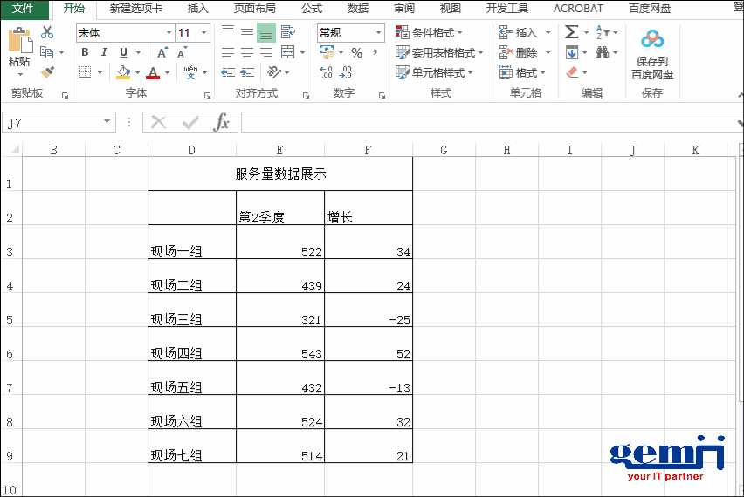Click the Copy icon

point(46,52)
